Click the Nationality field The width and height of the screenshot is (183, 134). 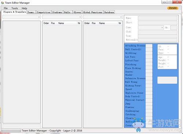[x=157, y=40]
